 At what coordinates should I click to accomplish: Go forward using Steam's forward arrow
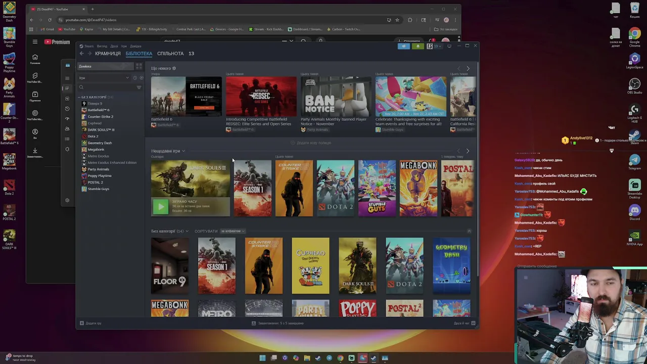(x=89, y=54)
